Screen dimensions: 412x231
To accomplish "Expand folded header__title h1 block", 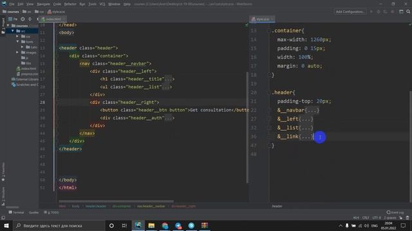I will (x=168, y=79).
